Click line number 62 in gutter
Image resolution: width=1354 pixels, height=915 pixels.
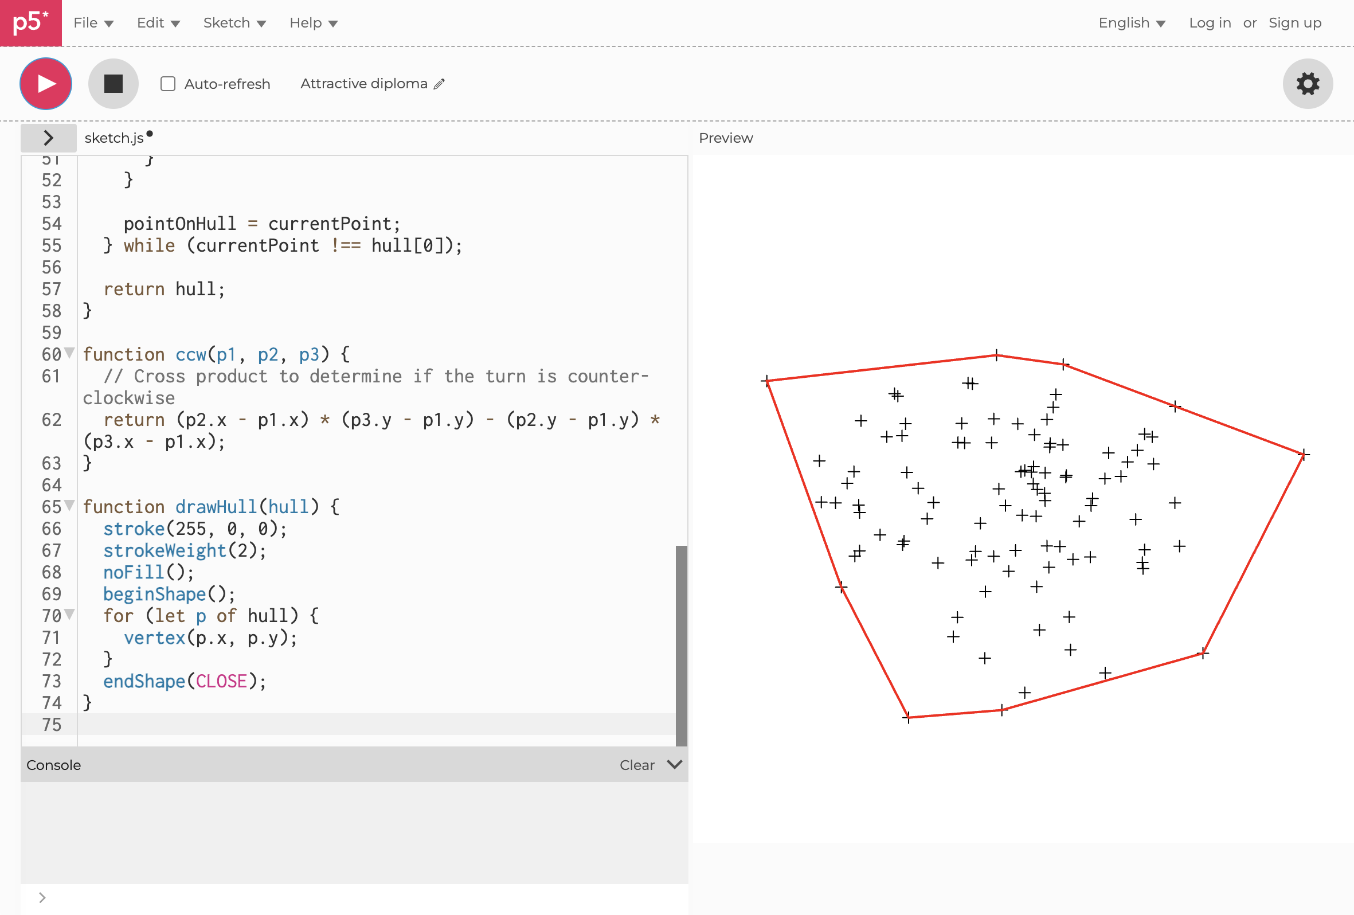[51, 420]
